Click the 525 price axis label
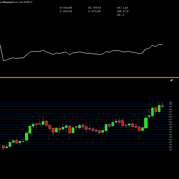The width and height of the screenshot is (179, 179). pyautogui.click(x=170, y=127)
